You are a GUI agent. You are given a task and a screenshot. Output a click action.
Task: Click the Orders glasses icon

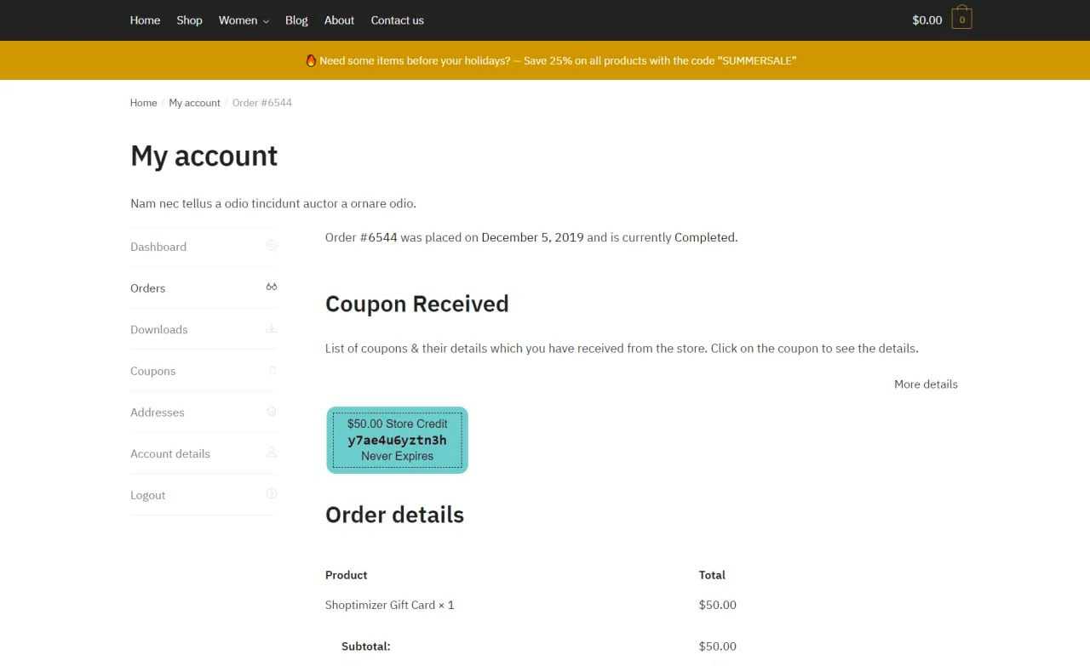272,287
